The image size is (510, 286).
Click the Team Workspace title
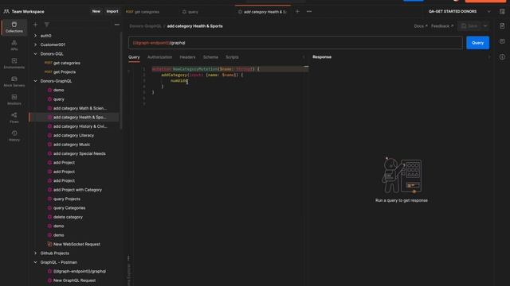28,11
